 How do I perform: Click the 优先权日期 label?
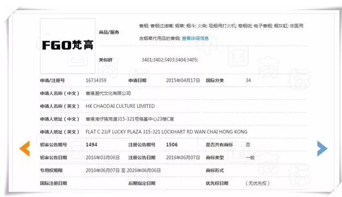pyautogui.click(x=217, y=183)
